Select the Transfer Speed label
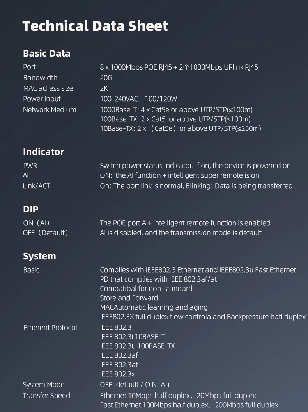This screenshot has height=412, width=308. (46, 396)
